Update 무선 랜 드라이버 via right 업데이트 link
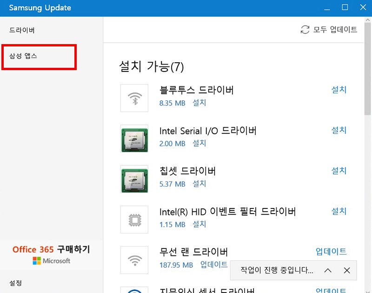 (x=331, y=251)
